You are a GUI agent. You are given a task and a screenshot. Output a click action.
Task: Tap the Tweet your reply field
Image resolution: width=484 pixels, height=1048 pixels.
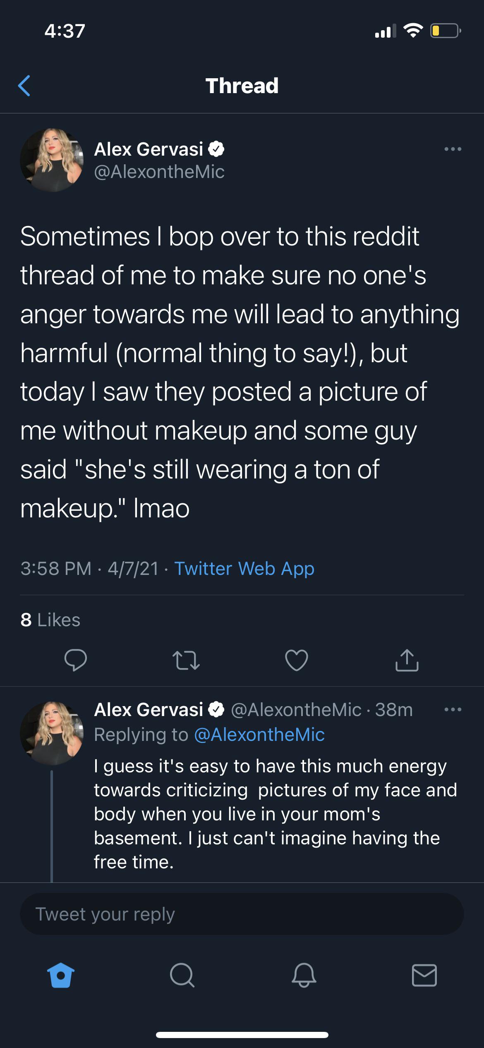click(x=242, y=914)
